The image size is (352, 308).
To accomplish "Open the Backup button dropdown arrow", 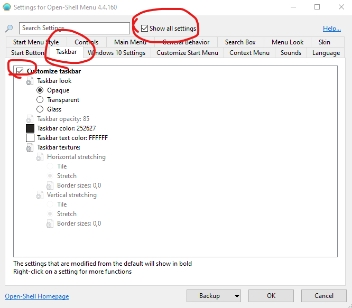I will click(x=237, y=296).
